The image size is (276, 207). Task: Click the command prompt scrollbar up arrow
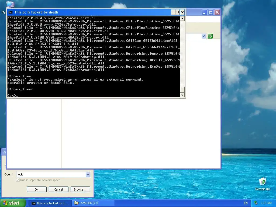pyautogui.click(x=182, y=19)
